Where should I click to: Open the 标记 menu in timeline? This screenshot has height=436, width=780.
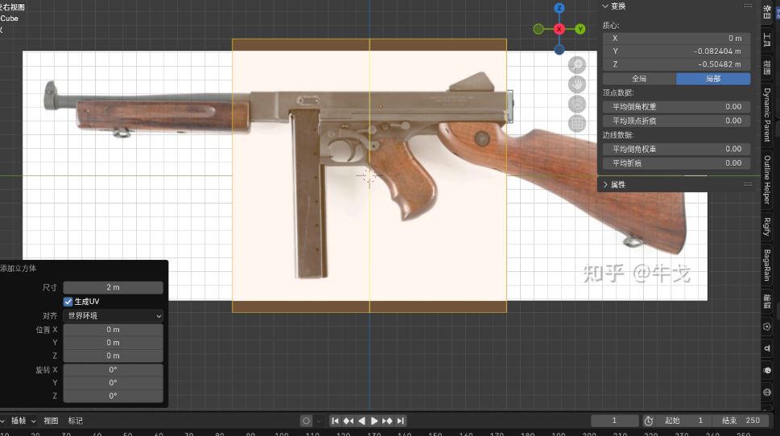(75, 421)
